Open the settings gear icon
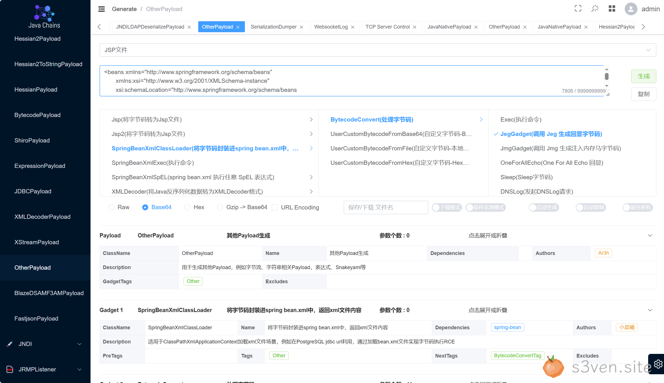The width and height of the screenshot is (664, 383). tap(658, 364)
